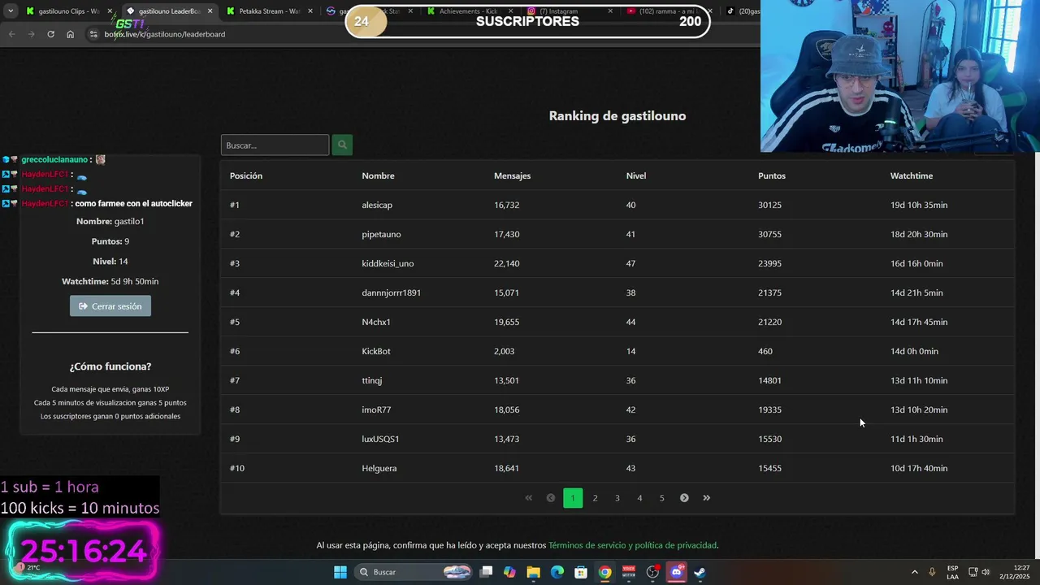Select current page 1 in pagination

pos(573,498)
